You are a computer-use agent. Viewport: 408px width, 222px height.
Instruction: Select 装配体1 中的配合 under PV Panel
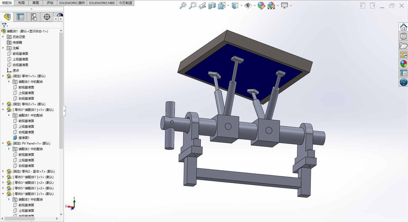tap(28, 149)
